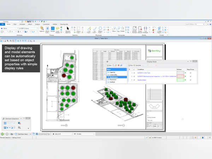Open the 'Applies always' condition link

[142, 80]
